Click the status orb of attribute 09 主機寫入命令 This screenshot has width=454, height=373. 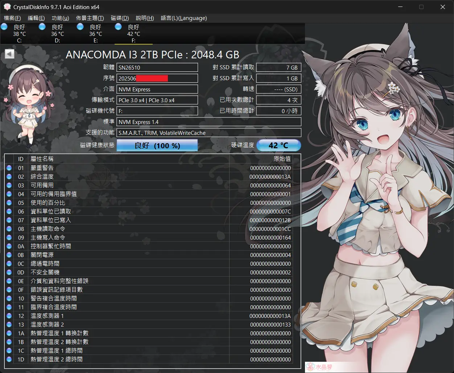coord(9,237)
